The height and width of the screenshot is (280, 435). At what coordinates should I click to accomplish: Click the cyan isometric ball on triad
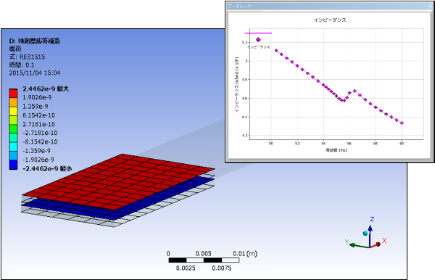point(365,233)
